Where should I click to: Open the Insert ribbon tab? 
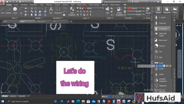point(16,5)
